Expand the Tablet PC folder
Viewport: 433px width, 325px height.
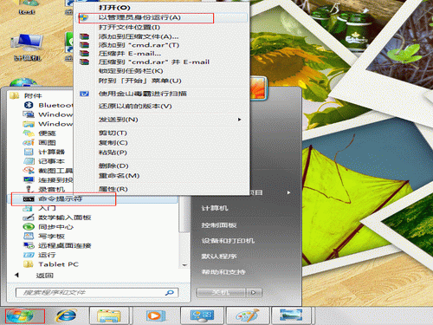tap(51, 264)
